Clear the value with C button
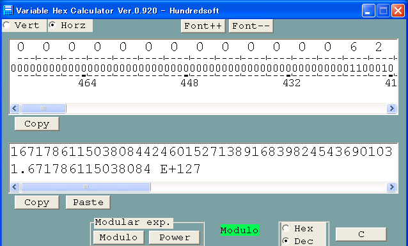Viewport: 408px width, 246px height. [361, 234]
